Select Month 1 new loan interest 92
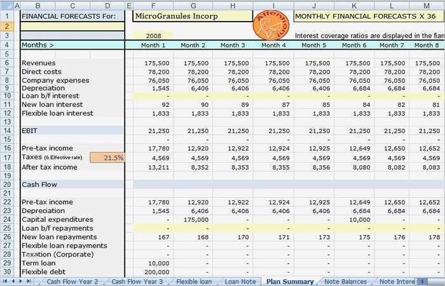 coord(165,105)
